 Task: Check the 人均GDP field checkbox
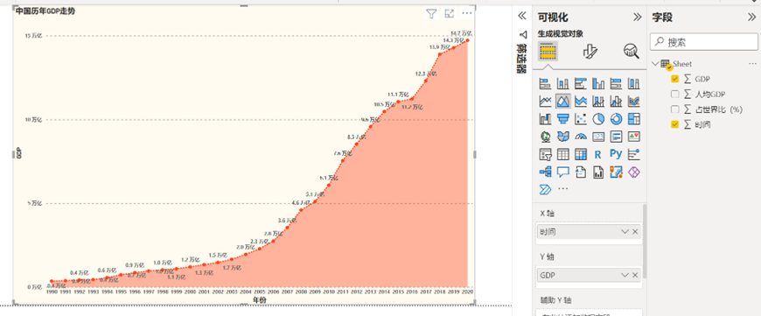674,94
